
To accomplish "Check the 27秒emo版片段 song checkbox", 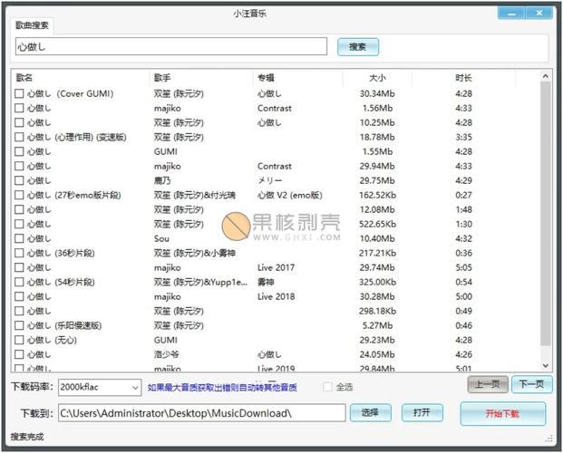I will click(19, 196).
